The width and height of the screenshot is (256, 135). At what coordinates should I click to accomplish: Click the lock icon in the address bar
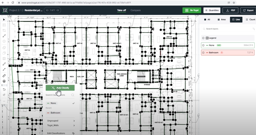click(x=19, y=3)
